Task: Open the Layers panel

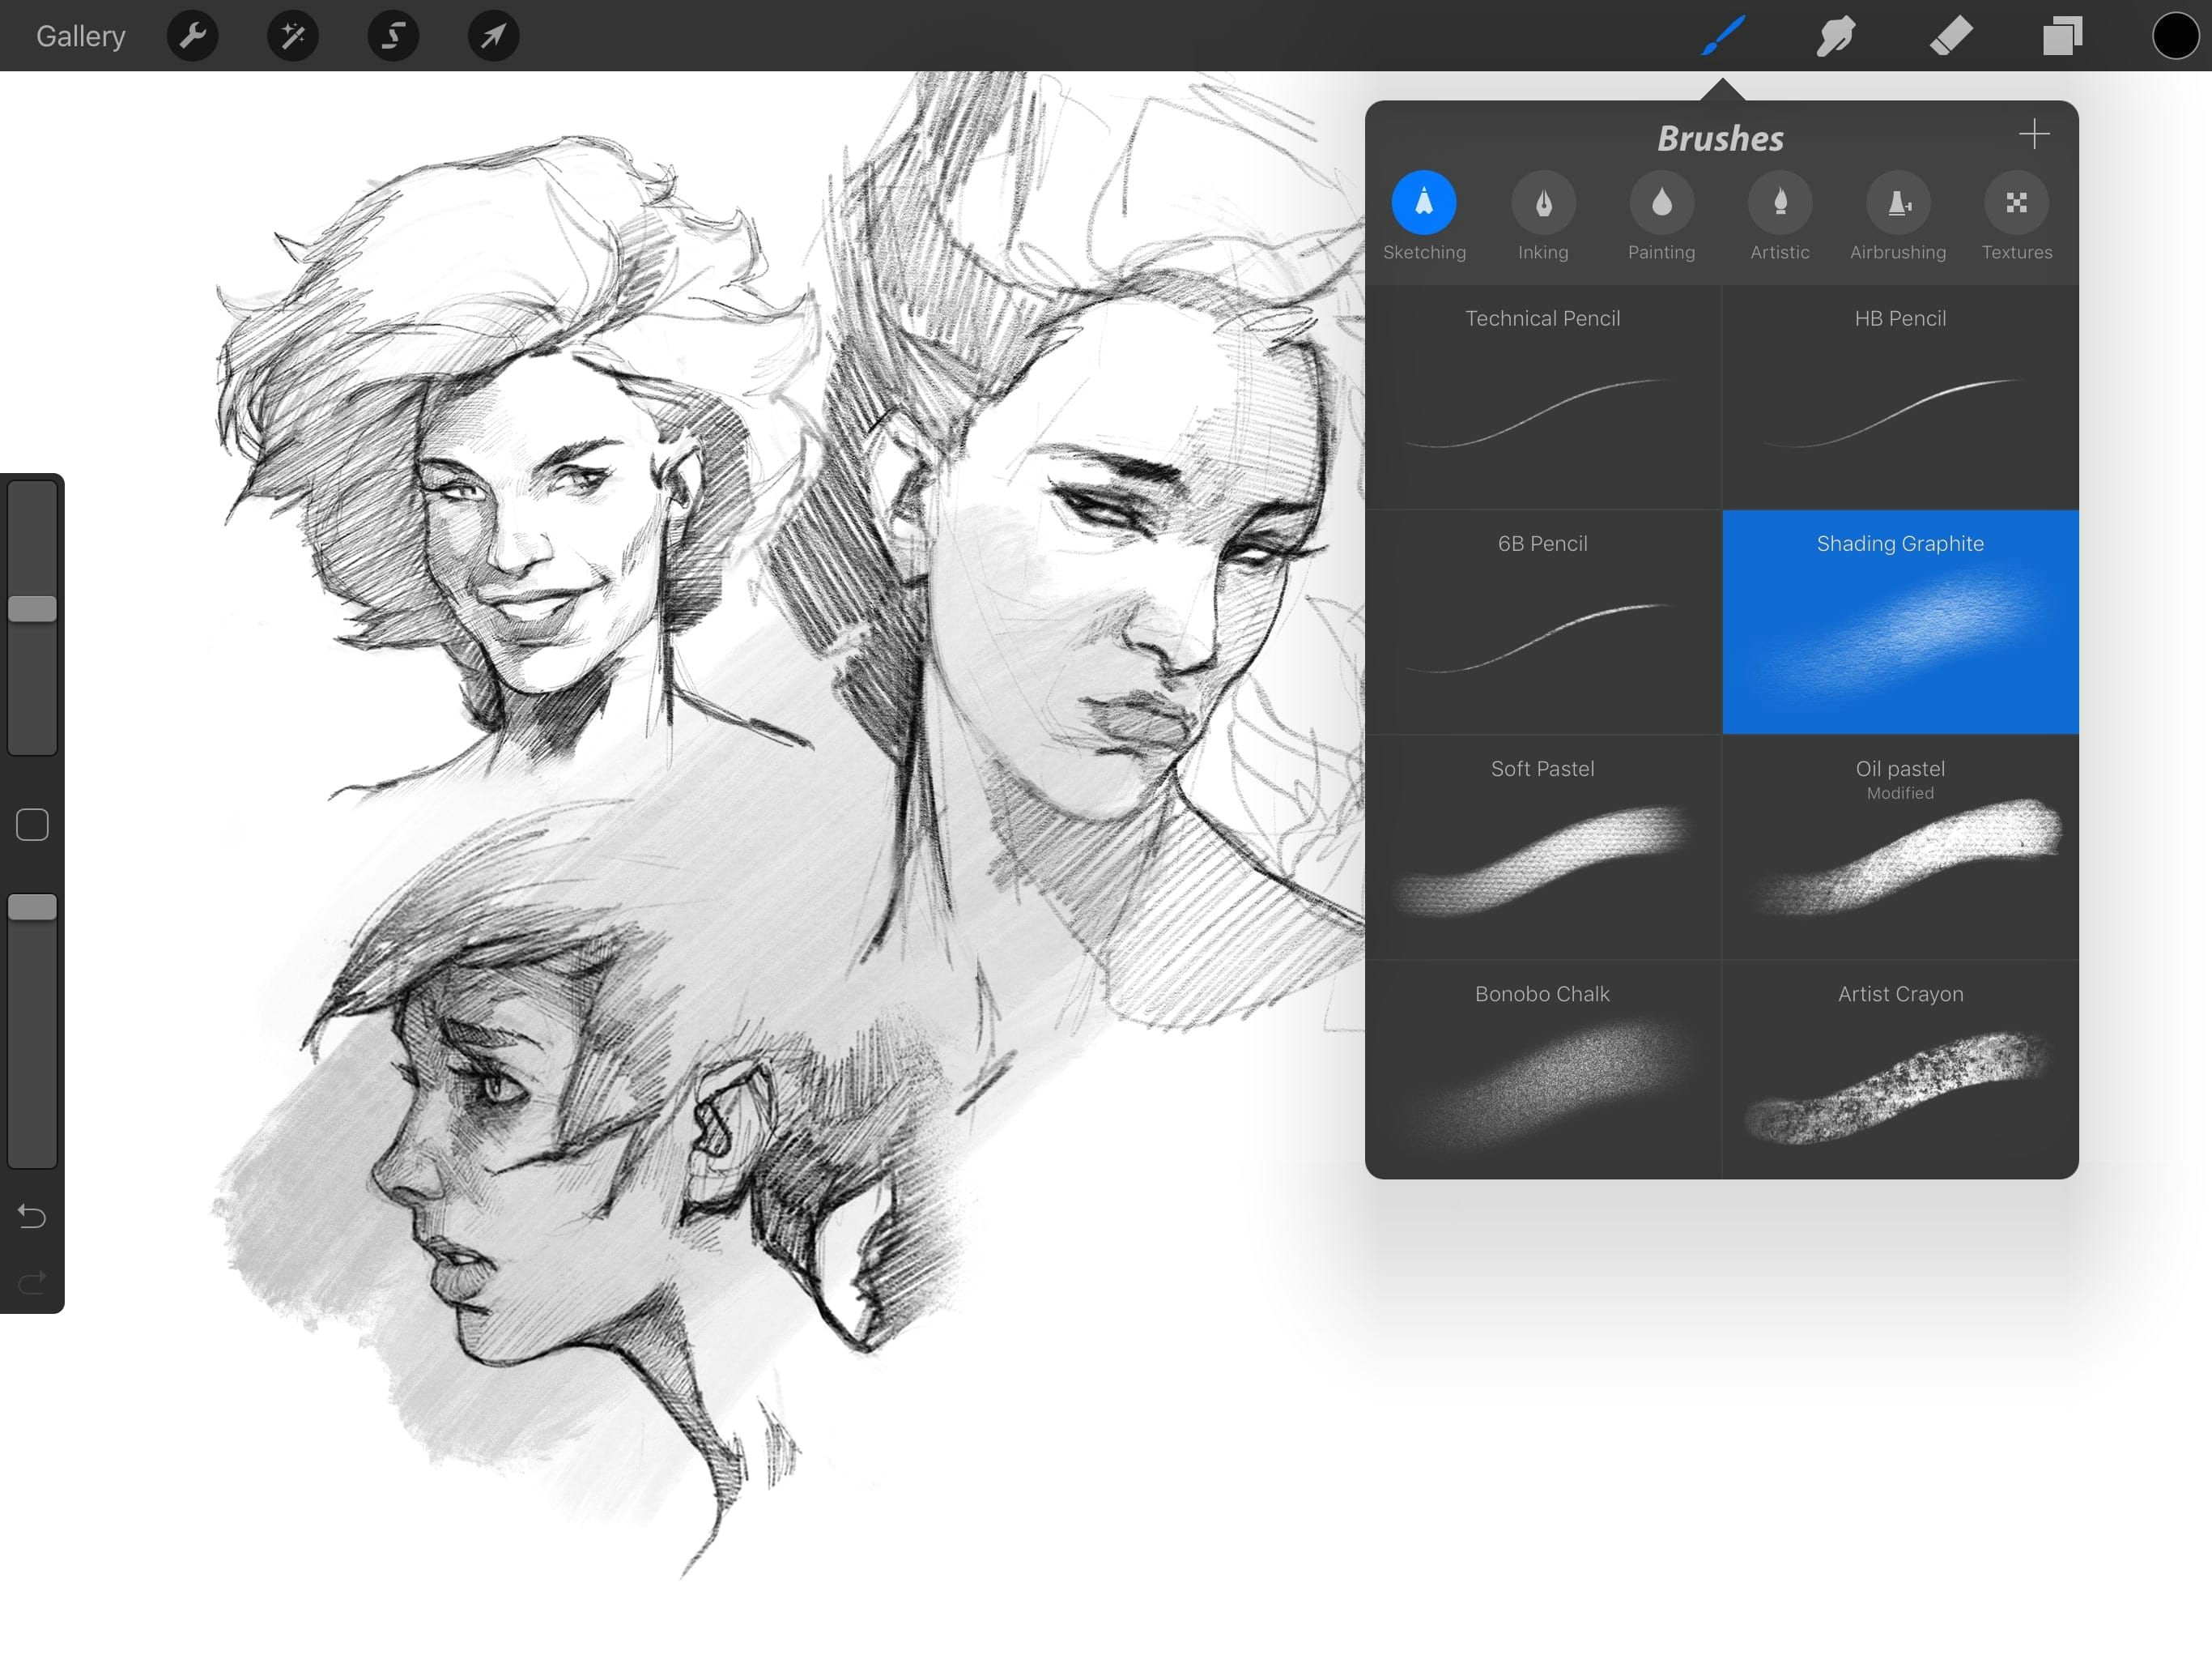Action: 2061,35
